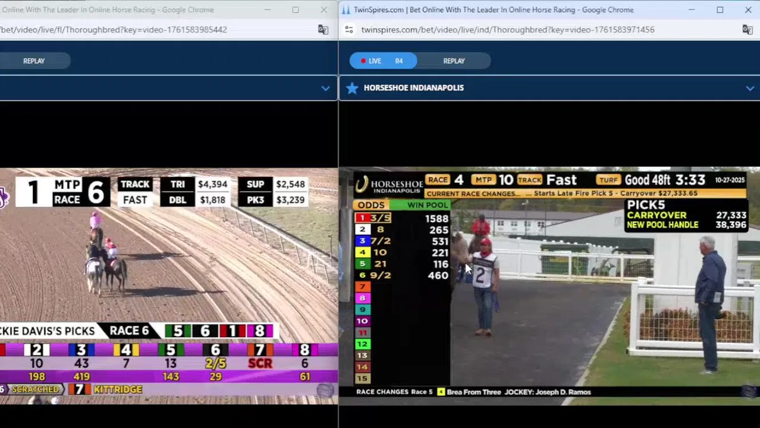Click translate page icon in left window
The width and height of the screenshot is (760, 428).
coord(323,29)
